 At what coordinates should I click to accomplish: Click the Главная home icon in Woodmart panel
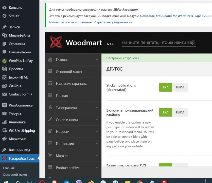50,59
